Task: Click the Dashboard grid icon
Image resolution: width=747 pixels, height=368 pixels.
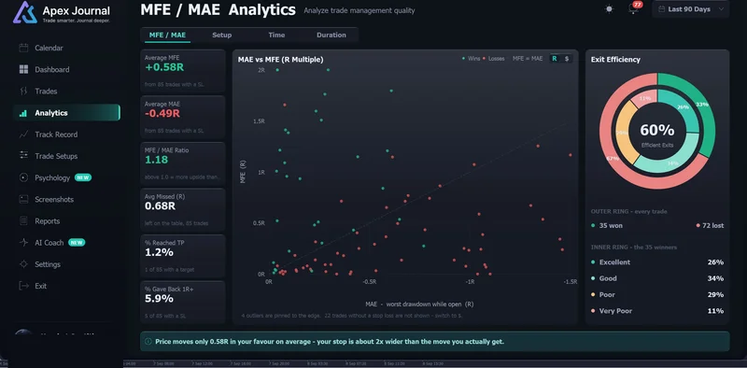Action: point(23,70)
